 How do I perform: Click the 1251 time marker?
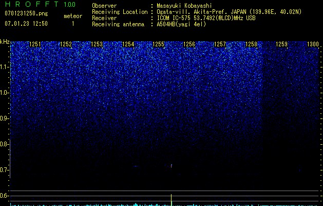tap(35, 44)
